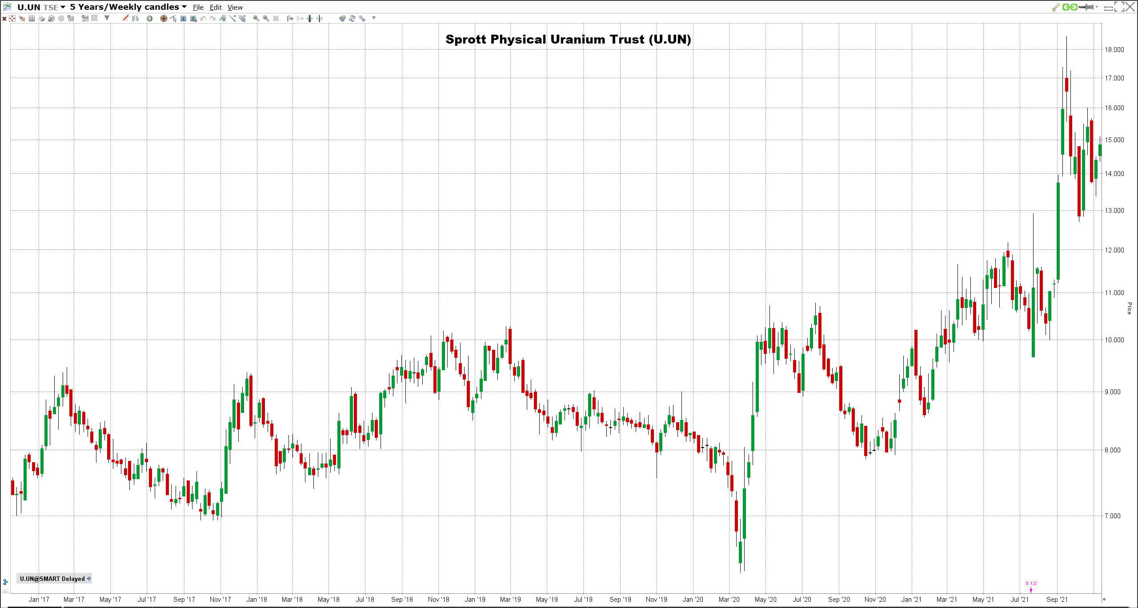This screenshot has width=1138, height=608.
Task: Click the vertical Price axis label
Action: point(1129,308)
